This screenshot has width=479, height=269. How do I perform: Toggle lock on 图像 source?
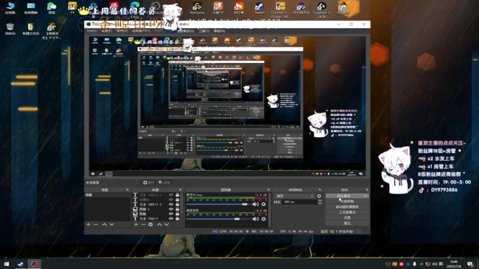click(x=177, y=214)
